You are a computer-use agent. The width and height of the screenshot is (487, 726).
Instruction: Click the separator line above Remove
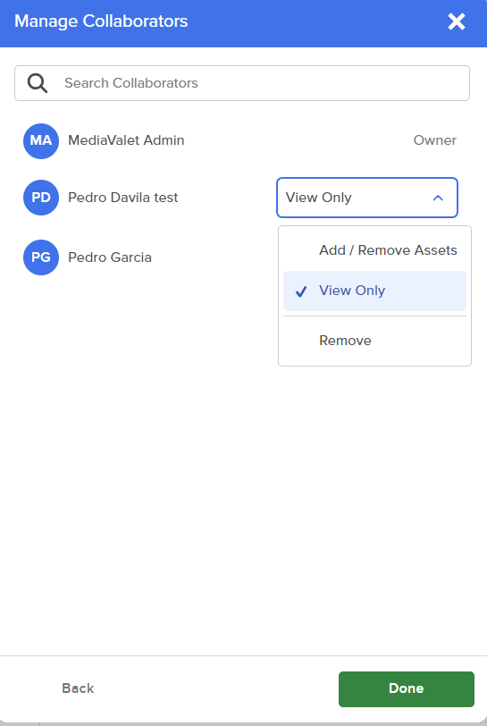374,317
